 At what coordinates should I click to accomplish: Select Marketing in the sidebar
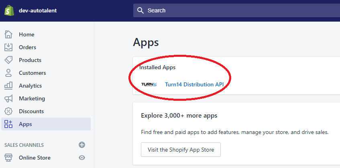click(32, 98)
